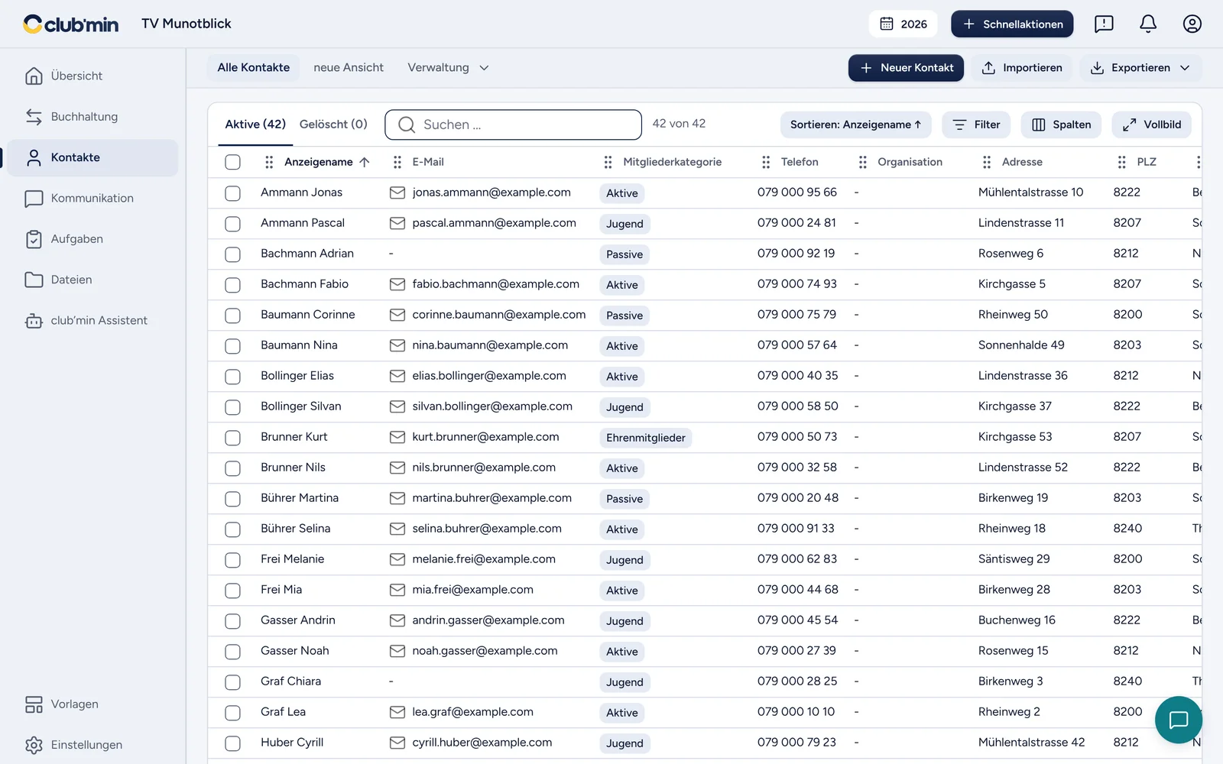Open the Sortieren: Anzeigename sort menu

pos(855,125)
